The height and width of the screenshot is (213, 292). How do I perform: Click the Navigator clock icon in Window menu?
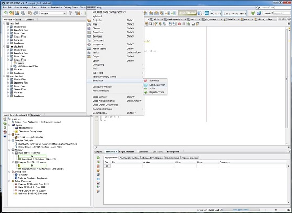pos(89,44)
